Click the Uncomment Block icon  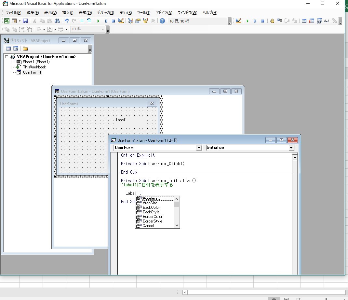pos(89,21)
